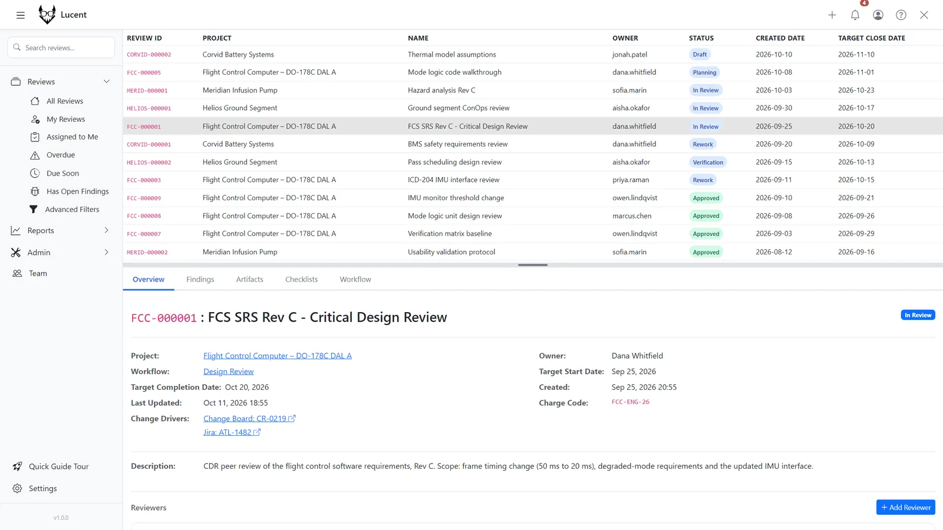The image size is (943, 530).
Task: Click the FCC-ENG-26 charge code
Action: [x=631, y=402]
